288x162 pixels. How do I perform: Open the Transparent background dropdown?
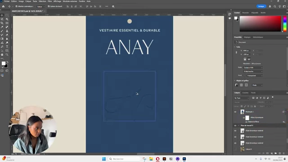click(255, 76)
